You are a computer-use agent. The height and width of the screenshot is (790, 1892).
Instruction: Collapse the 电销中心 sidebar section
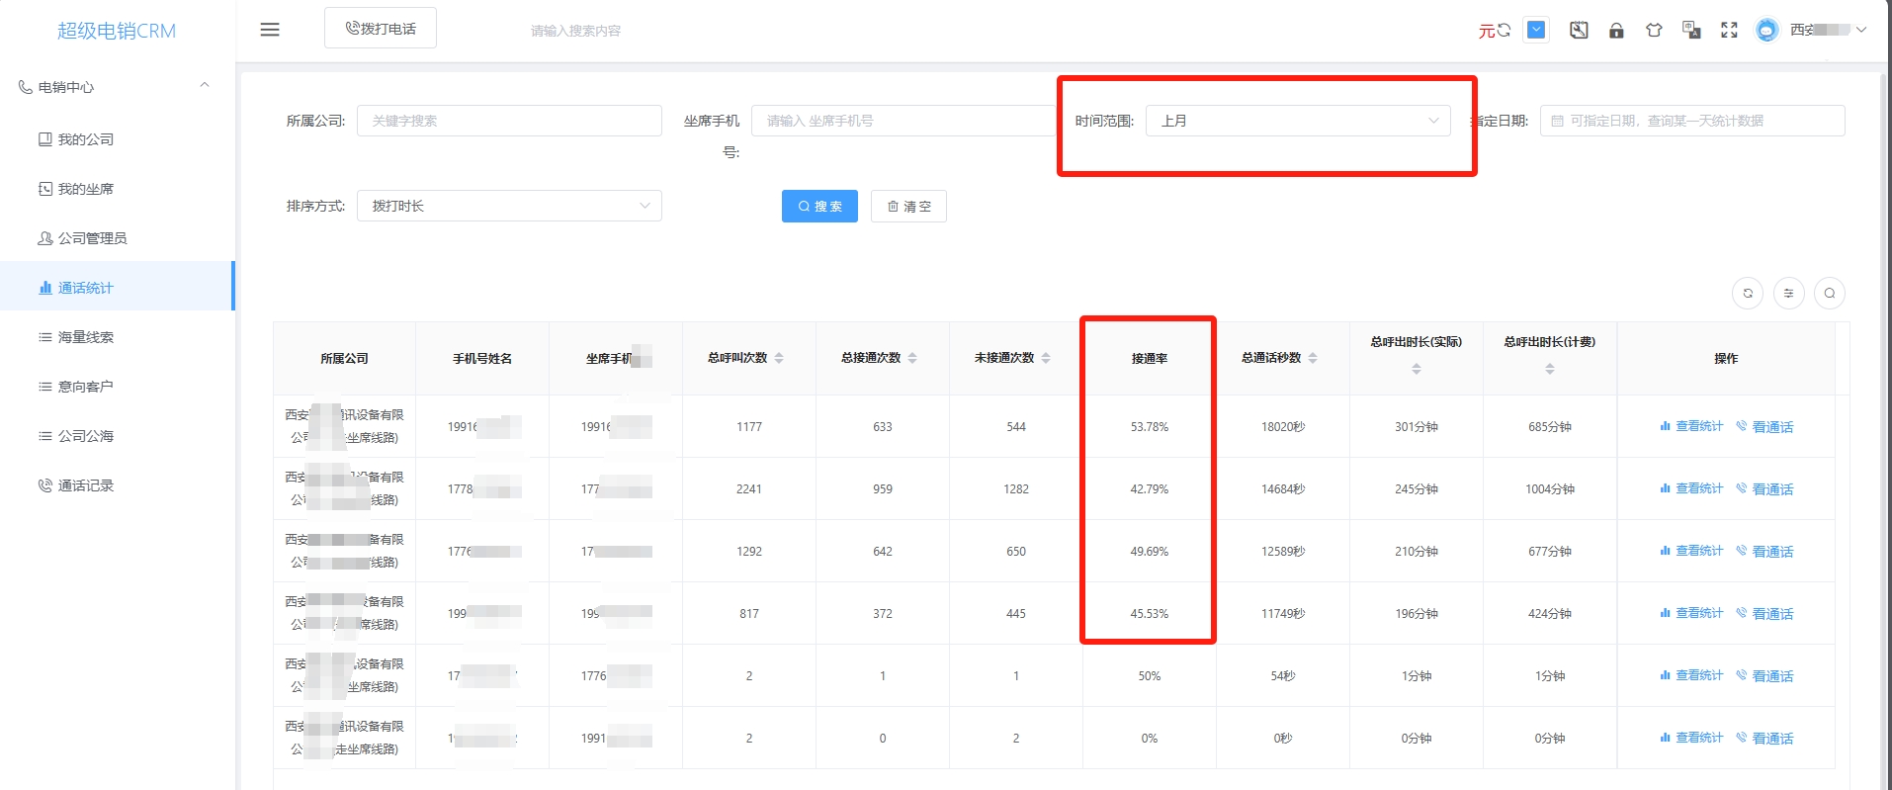click(x=205, y=86)
